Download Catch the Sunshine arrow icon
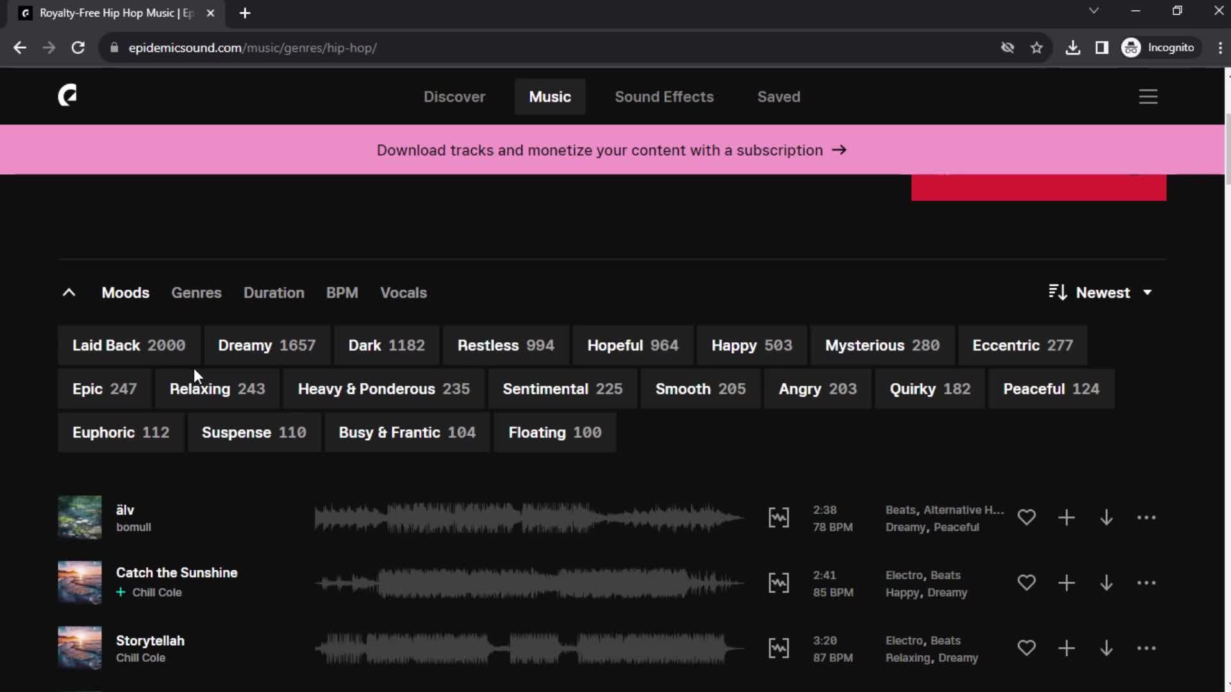Viewport: 1231px width, 692px height. point(1107,582)
